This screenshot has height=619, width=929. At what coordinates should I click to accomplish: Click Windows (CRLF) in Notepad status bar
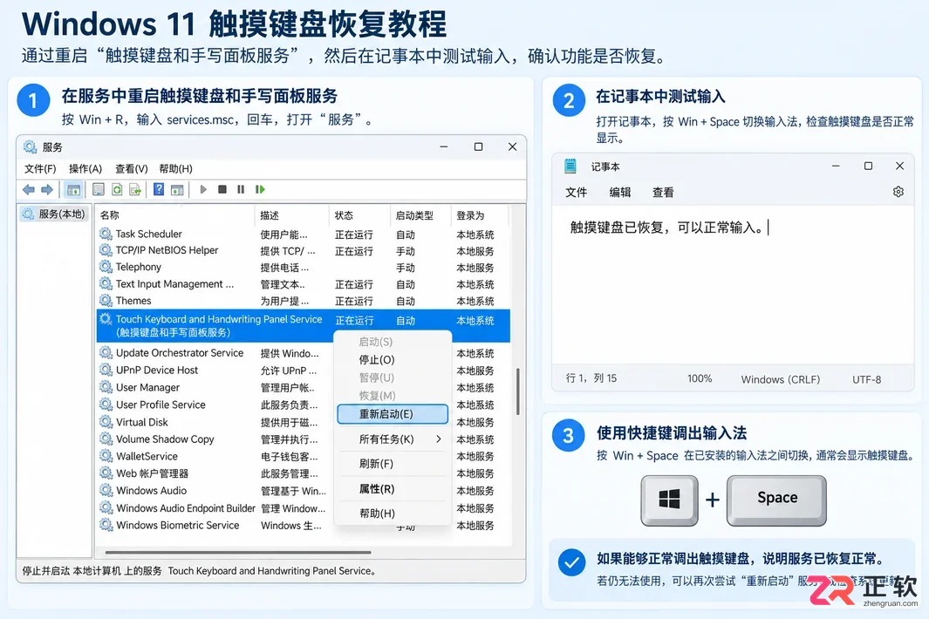coord(781,379)
